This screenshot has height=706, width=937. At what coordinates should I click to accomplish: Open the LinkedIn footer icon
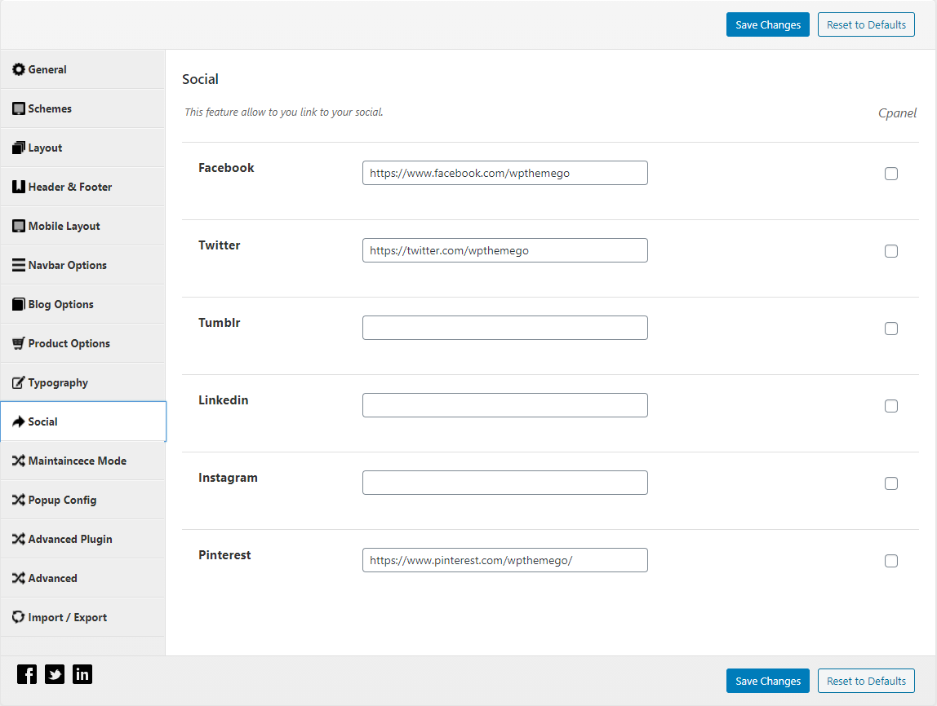point(82,674)
